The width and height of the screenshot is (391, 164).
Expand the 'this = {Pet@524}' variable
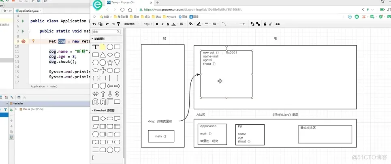16,109
